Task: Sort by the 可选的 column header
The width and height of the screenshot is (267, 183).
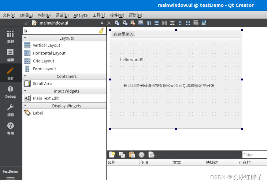Action: tap(253, 162)
